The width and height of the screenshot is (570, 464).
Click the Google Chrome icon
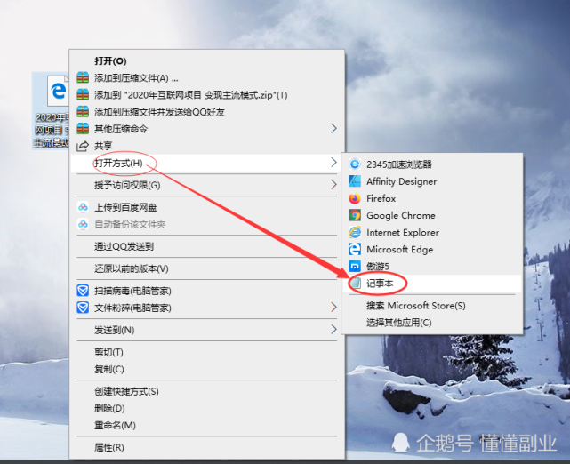click(355, 215)
